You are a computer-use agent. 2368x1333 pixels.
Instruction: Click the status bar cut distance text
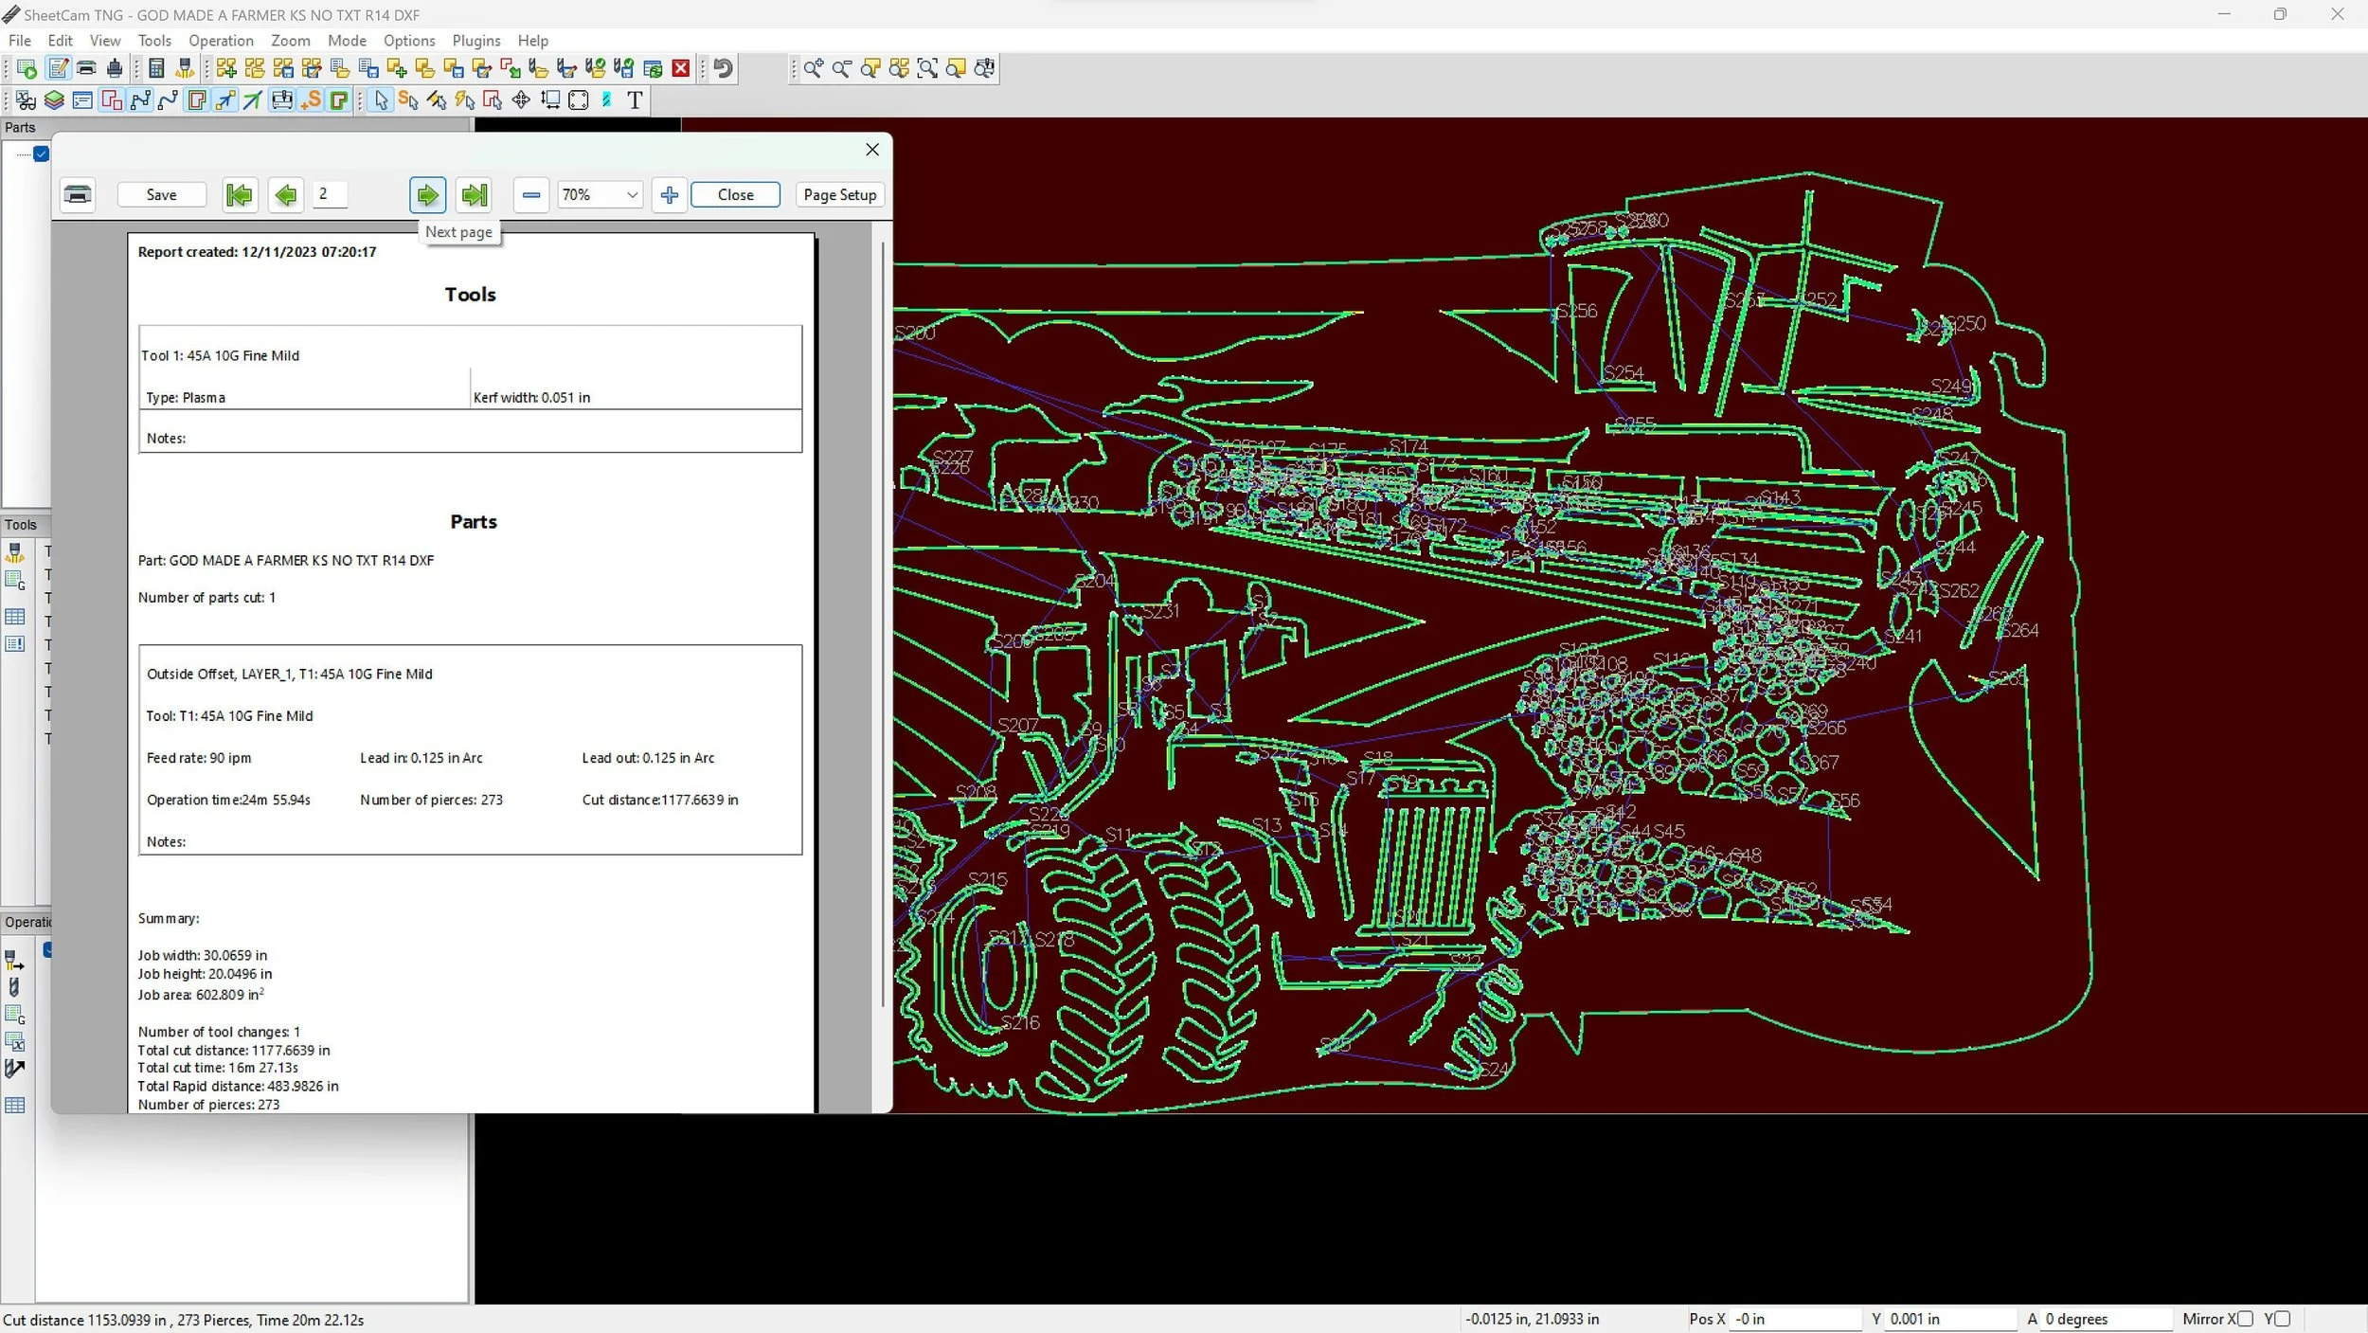[184, 1320]
